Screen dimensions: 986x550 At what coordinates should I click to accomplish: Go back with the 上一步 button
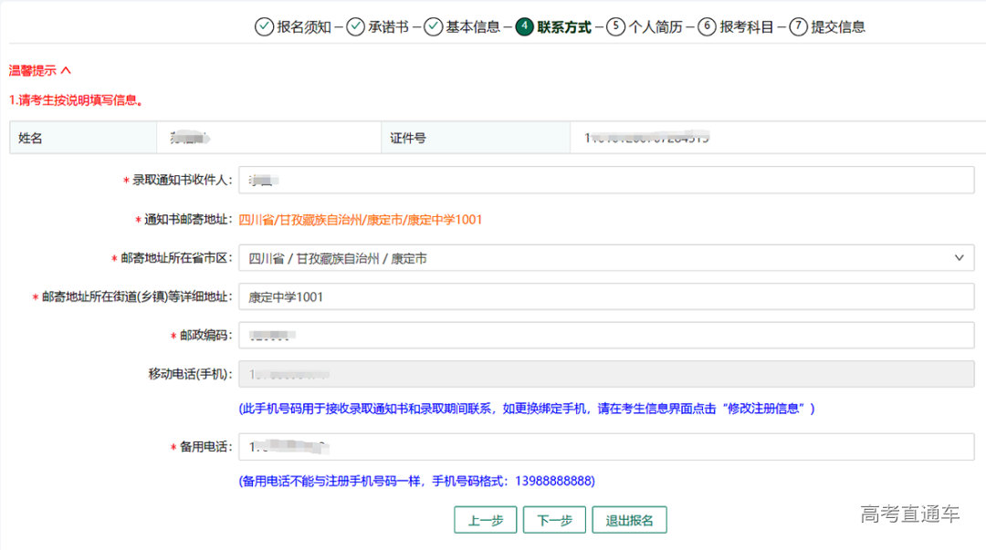(486, 520)
